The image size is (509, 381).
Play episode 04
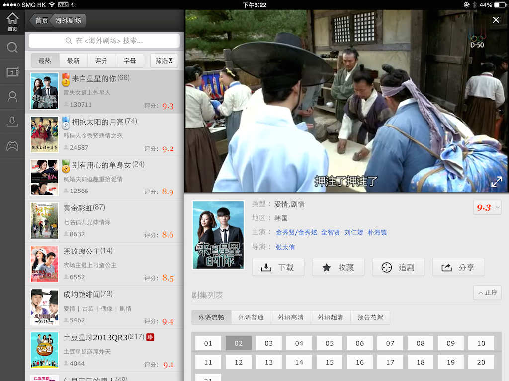299,343
